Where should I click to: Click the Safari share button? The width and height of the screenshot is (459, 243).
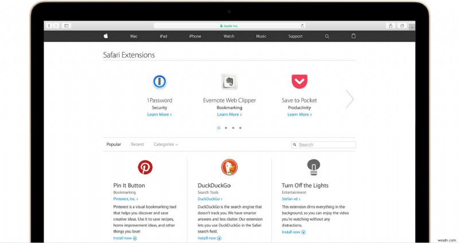click(390, 26)
